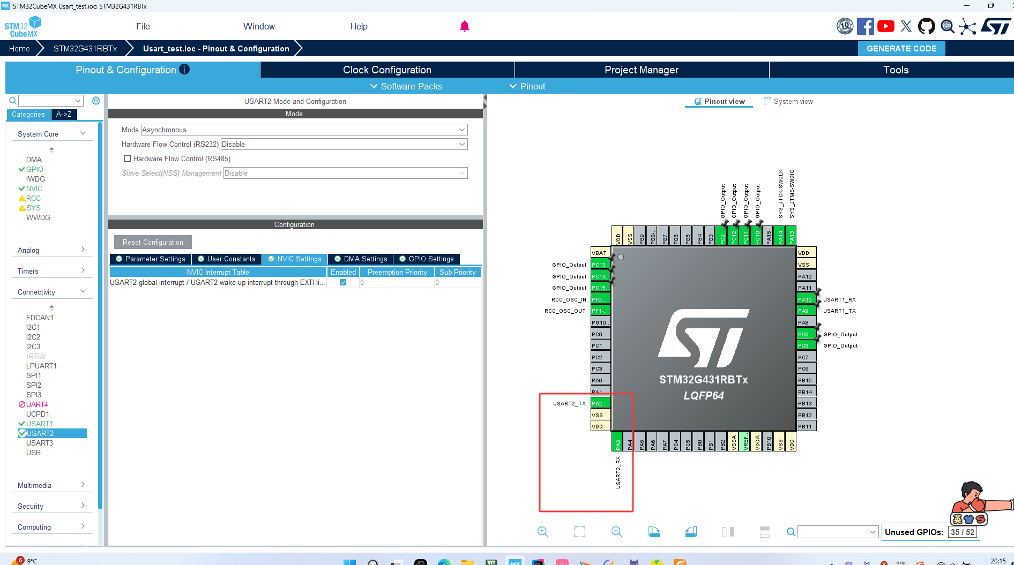Viewport: 1014px width, 565px height.
Task: Click the notification bell icon
Action: tap(465, 26)
